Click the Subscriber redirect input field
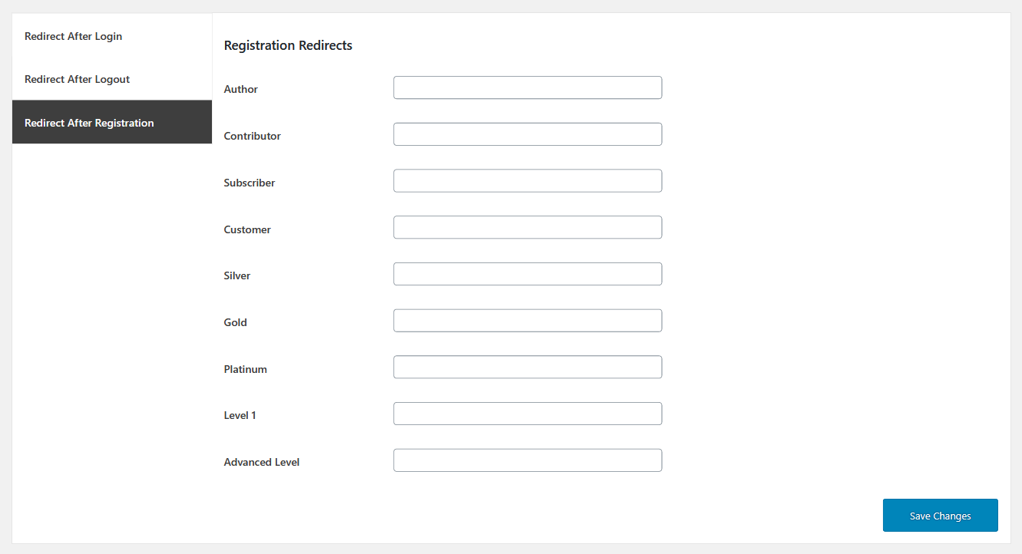The width and height of the screenshot is (1022, 554). pyautogui.click(x=528, y=181)
